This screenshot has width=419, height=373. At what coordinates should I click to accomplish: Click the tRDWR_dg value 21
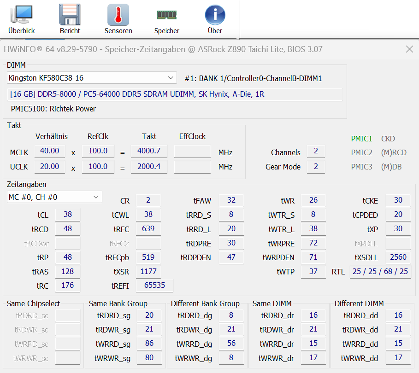click(x=231, y=329)
